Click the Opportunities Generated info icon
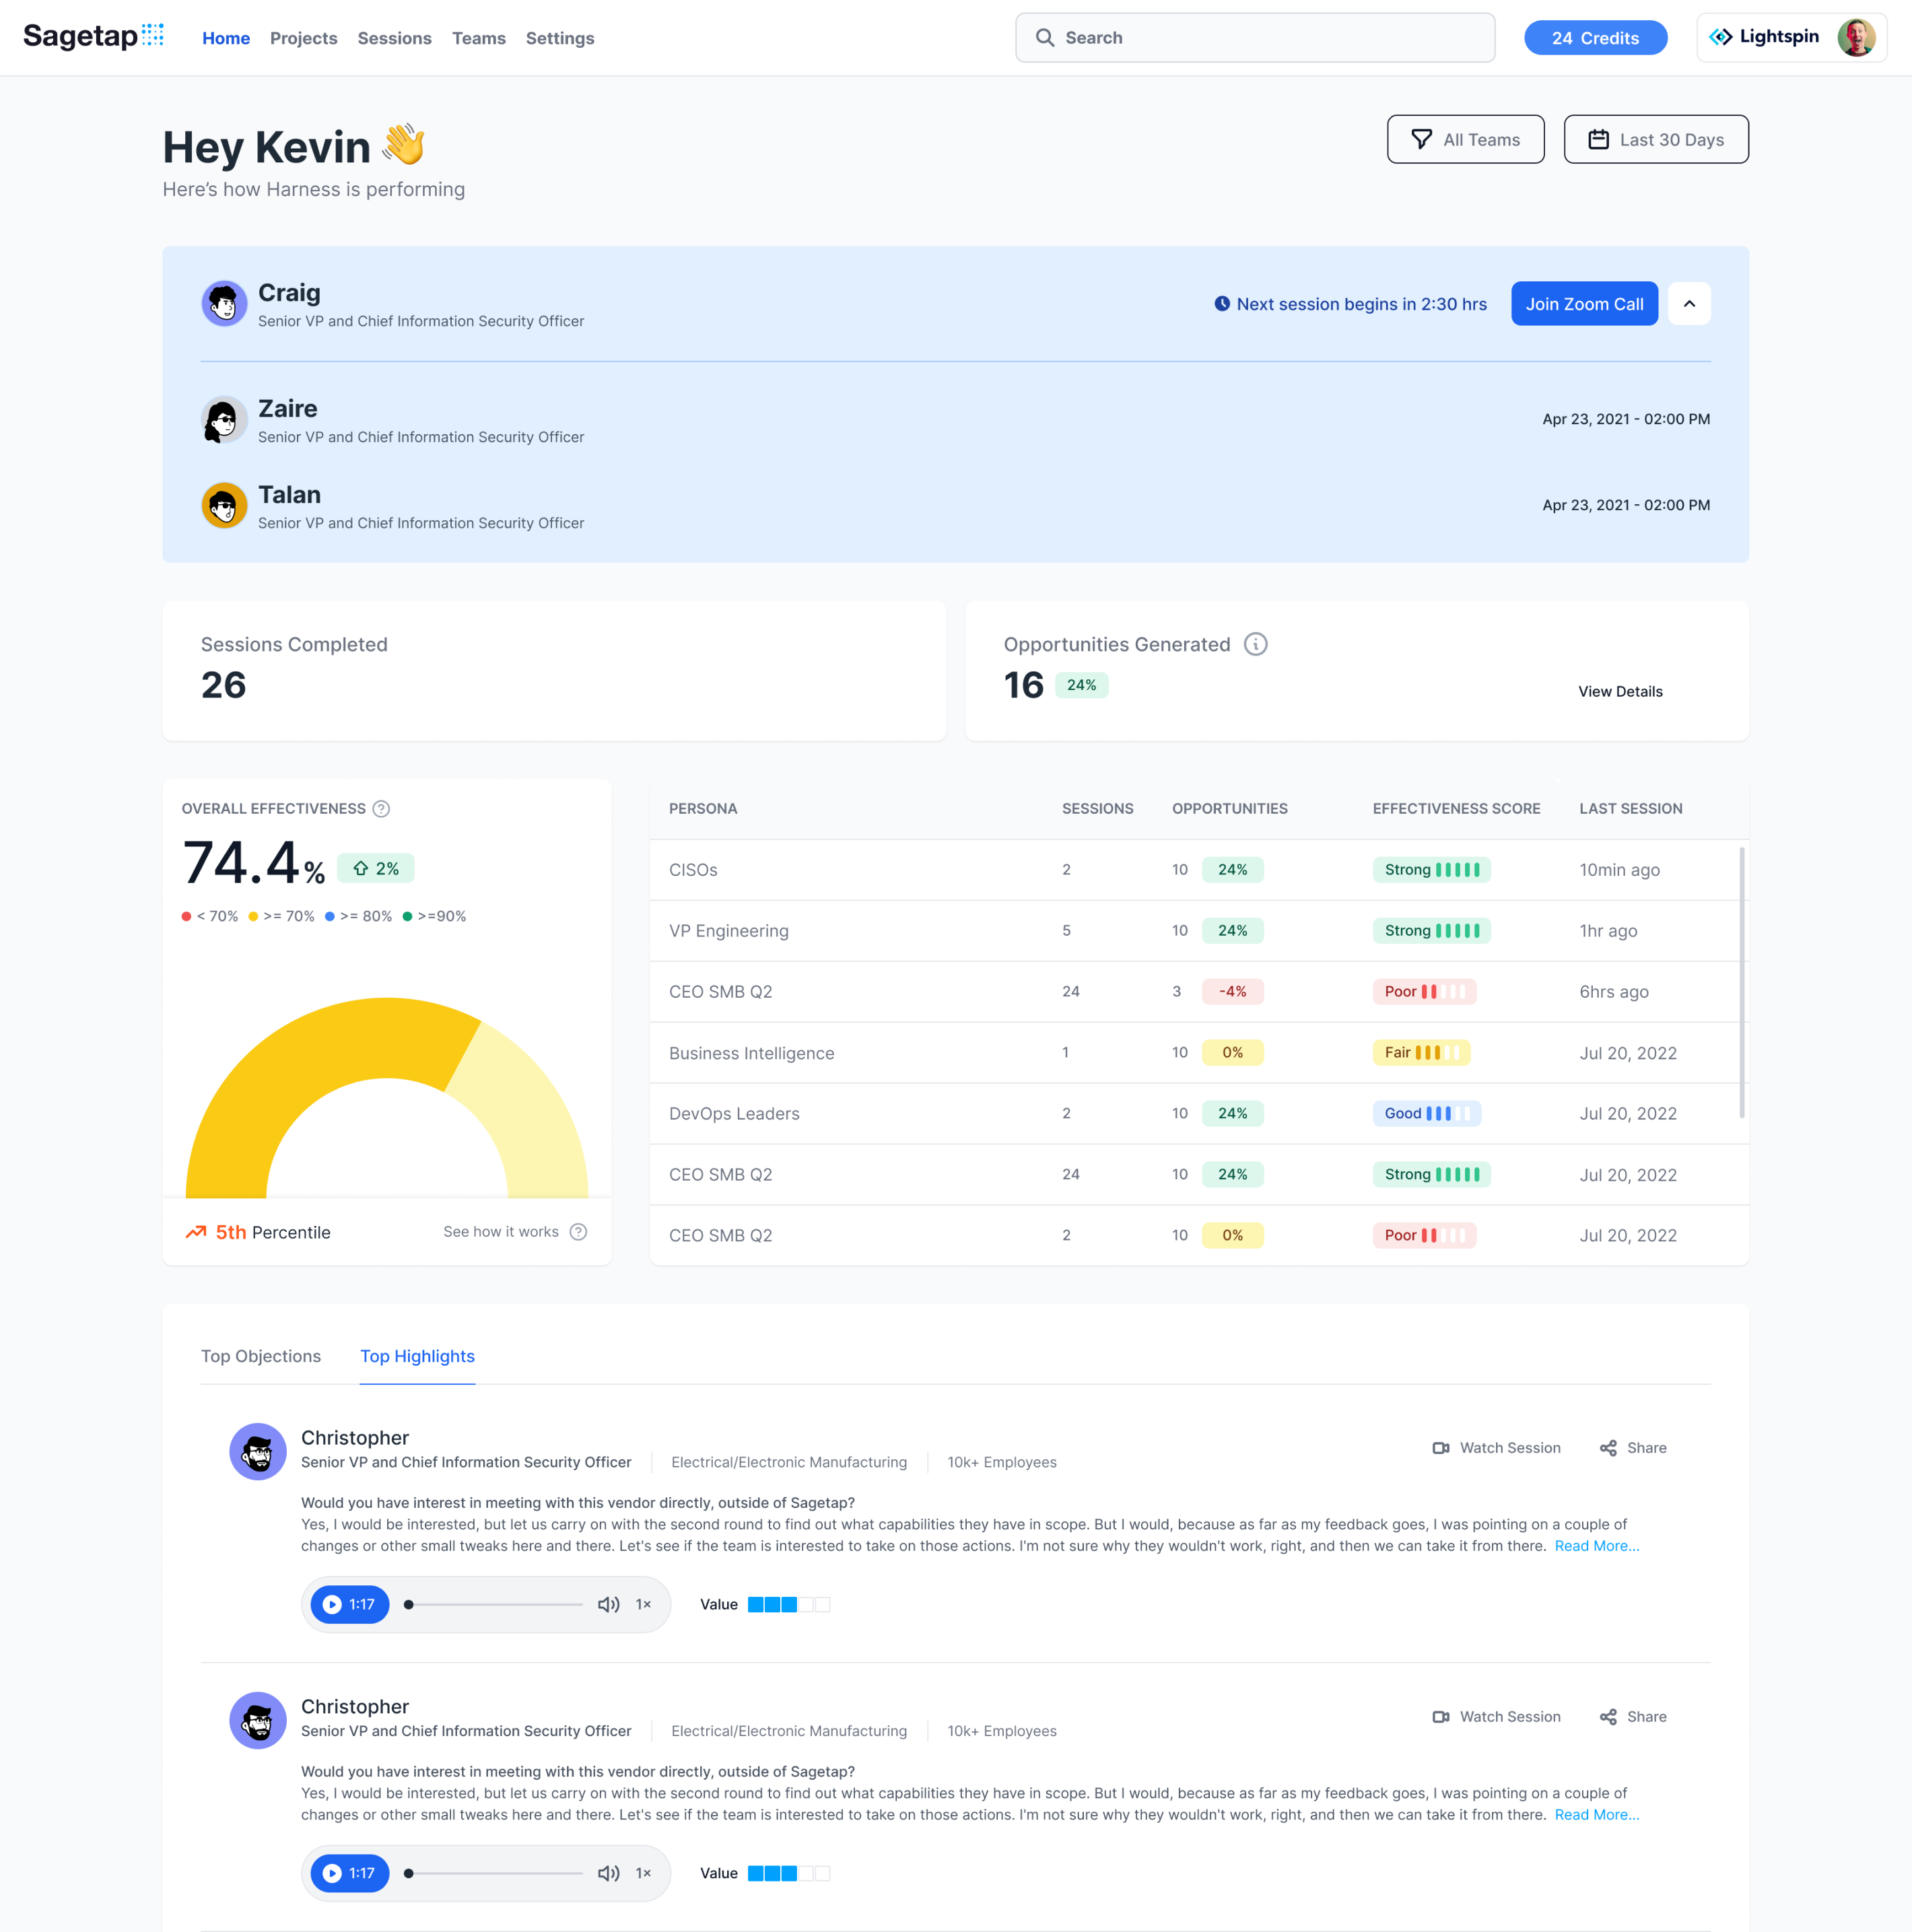The width and height of the screenshot is (1912, 1932). 1255,644
